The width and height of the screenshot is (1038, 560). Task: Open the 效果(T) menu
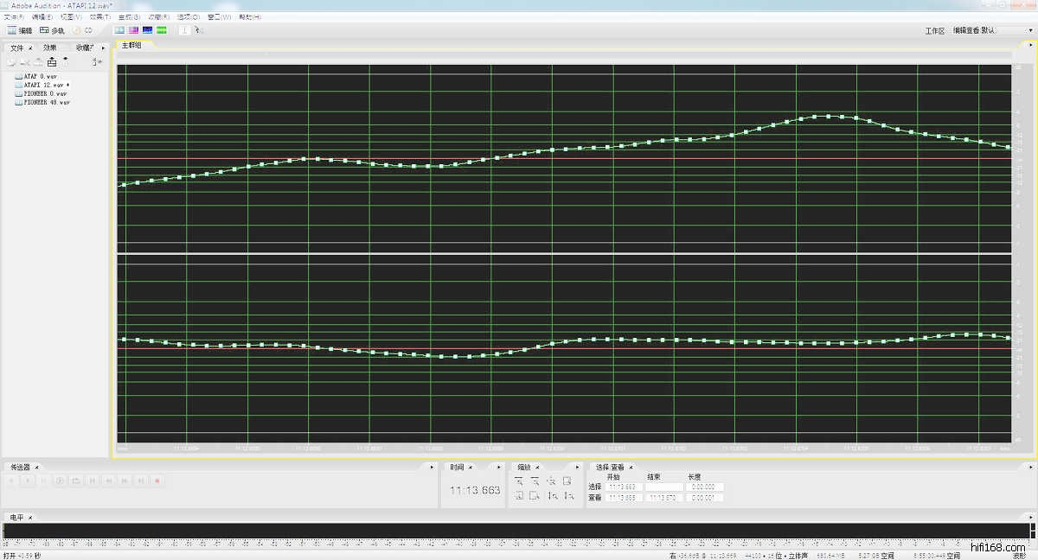[x=100, y=16]
